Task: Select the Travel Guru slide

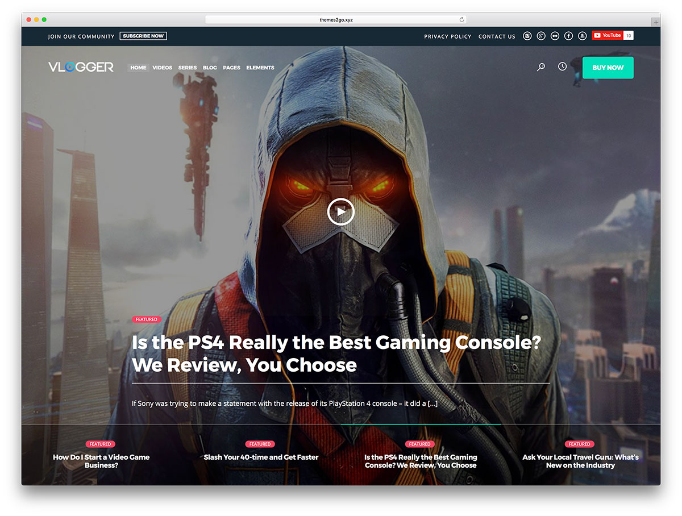Action: pos(580,461)
